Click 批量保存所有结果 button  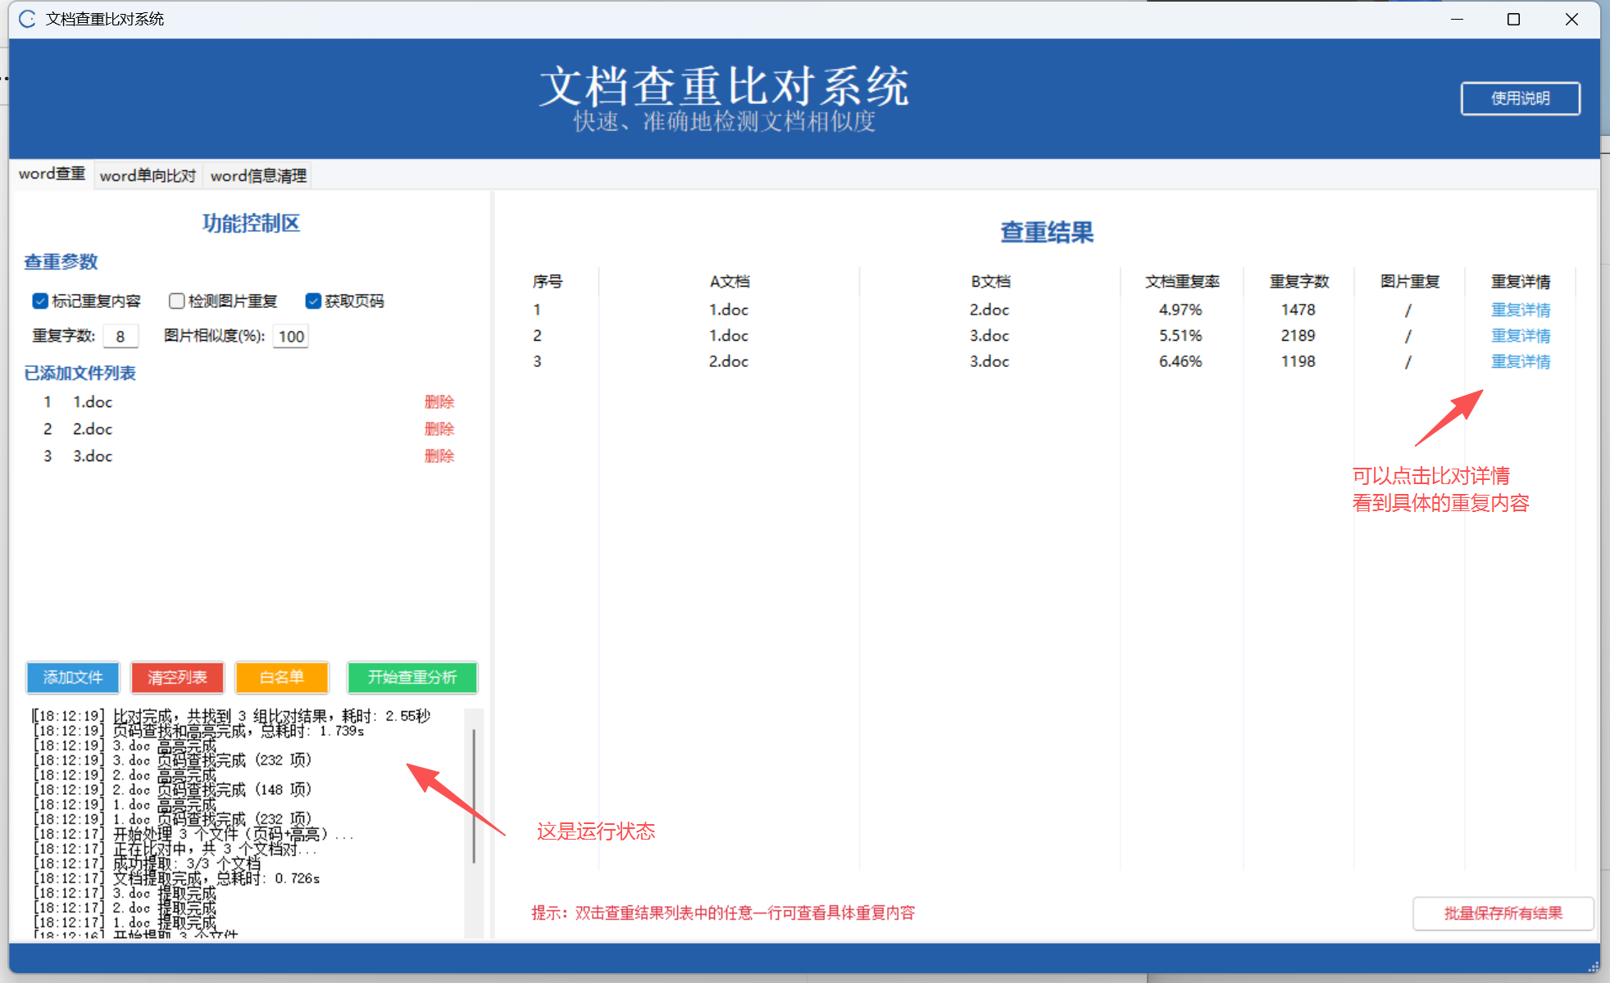pyautogui.click(x=1503, y=913)
